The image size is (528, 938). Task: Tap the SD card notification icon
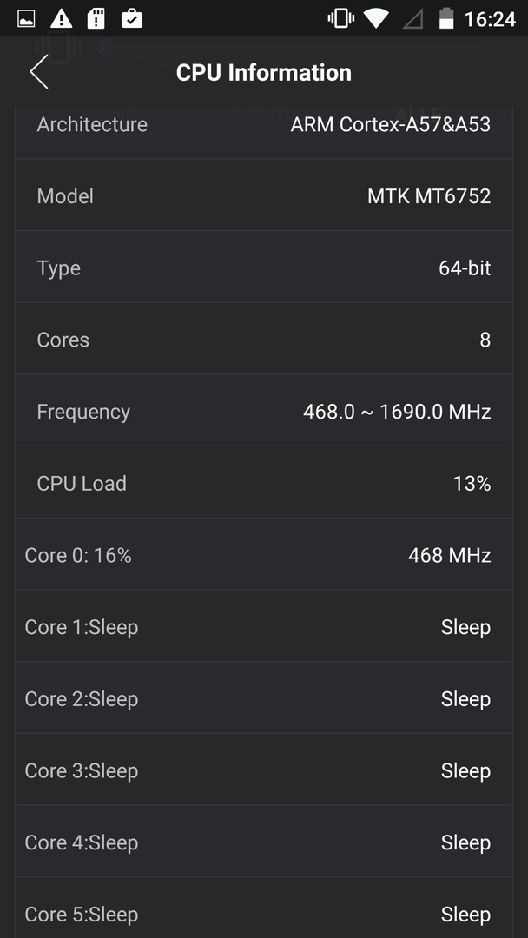coord(96,19)
